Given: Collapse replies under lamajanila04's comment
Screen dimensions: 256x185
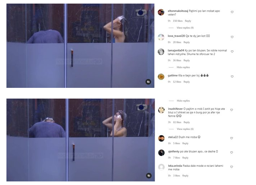Looking at the screenshot, I should (183, 67).
